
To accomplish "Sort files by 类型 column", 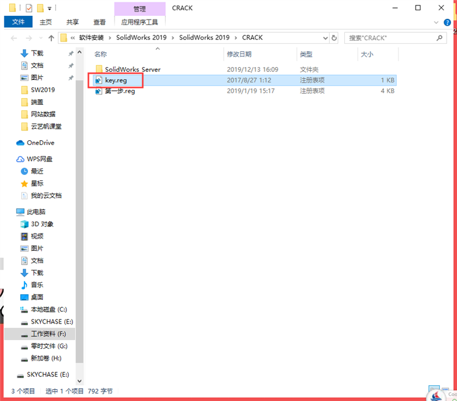I will [306, 54].
